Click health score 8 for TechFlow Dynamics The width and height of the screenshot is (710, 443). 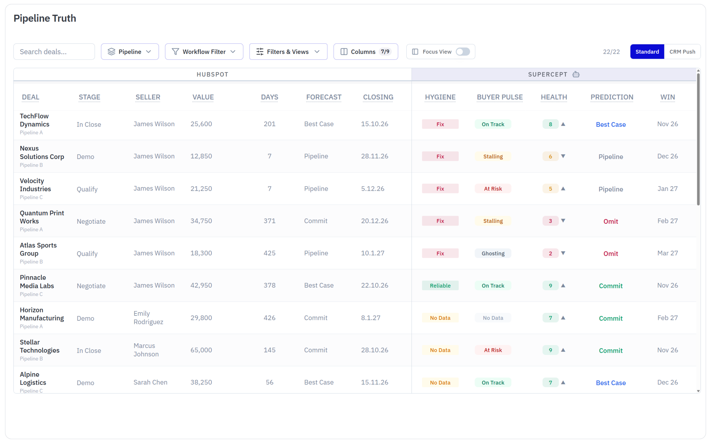pyautogui.click(x=550, y=124)
